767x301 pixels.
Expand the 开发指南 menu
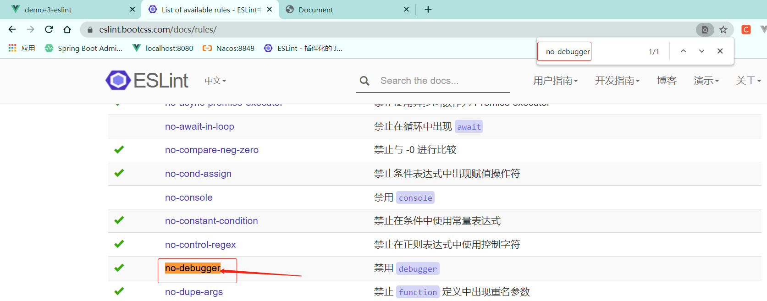(618, 81)
